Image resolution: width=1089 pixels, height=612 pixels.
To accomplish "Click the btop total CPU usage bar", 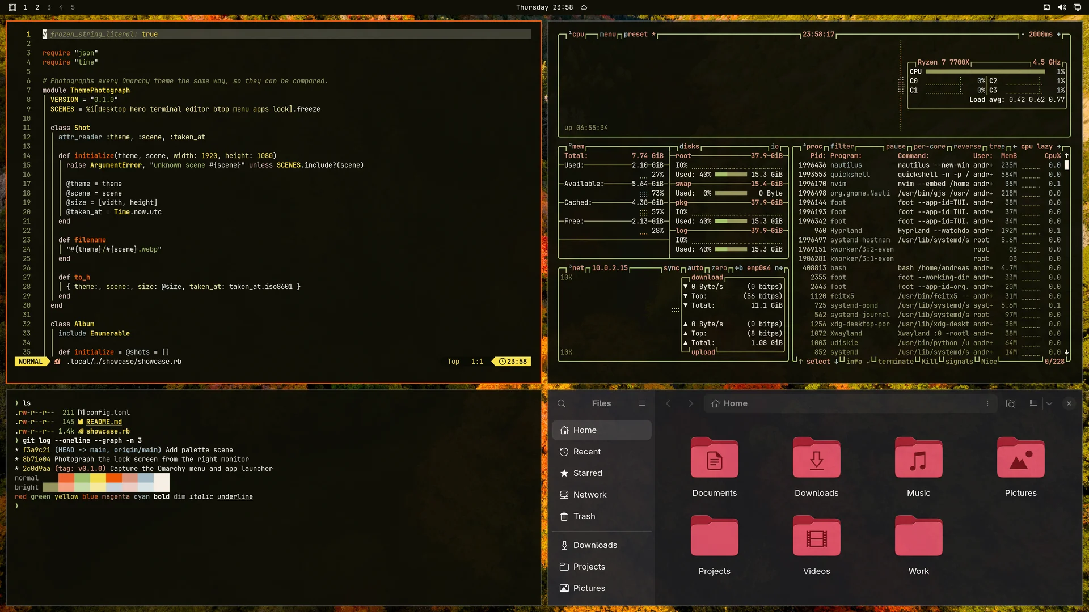I will pos(985,71).
